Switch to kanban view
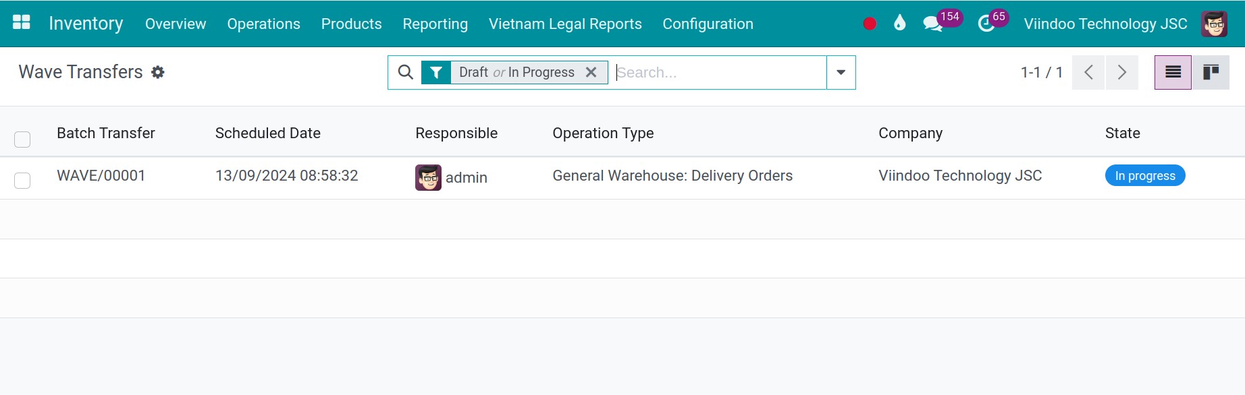1245x395 pixels. point(1211,72)
